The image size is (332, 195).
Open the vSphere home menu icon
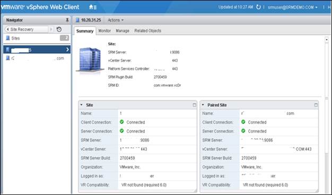coord(93,7)
